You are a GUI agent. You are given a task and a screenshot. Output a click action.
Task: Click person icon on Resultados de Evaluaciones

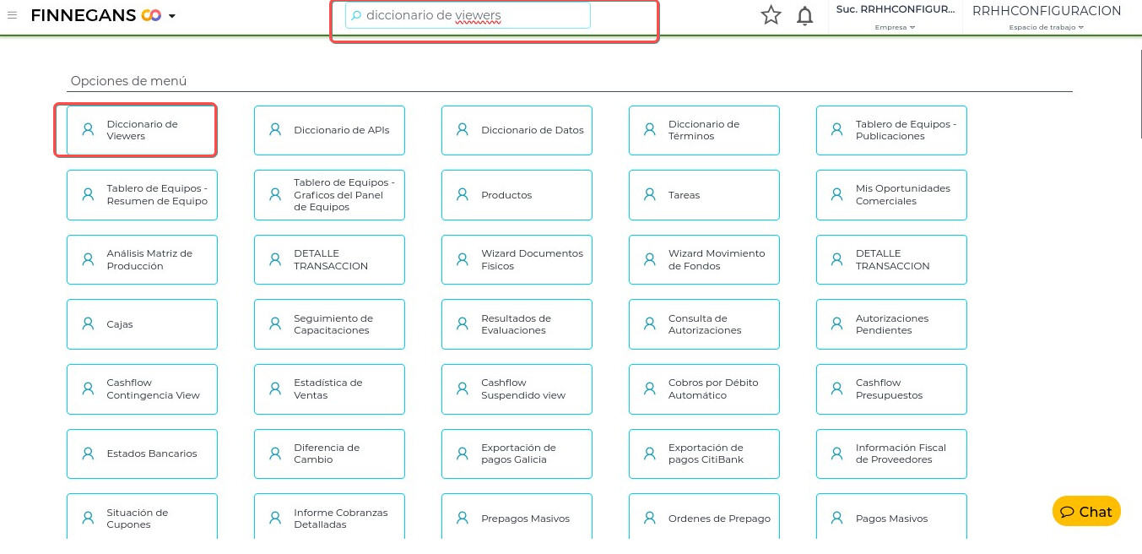click(x=463, y=324)
